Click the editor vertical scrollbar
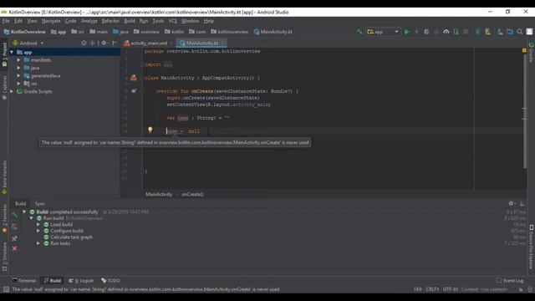Screen dimensions: 535x301 coord(524,111)
